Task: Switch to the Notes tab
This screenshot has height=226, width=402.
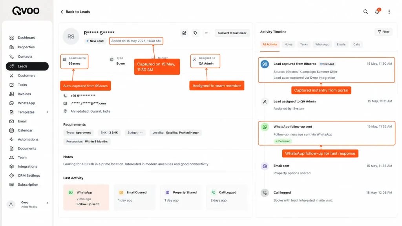Action: [x=289, y=44]
